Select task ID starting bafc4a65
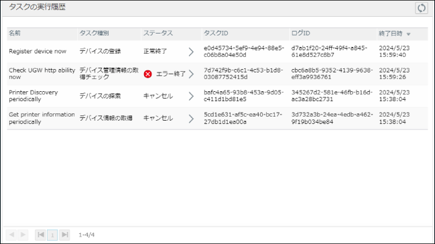Image resolution: width=435 pixels, height=244 pixels. pyautogui.click(x=243, y=96)
